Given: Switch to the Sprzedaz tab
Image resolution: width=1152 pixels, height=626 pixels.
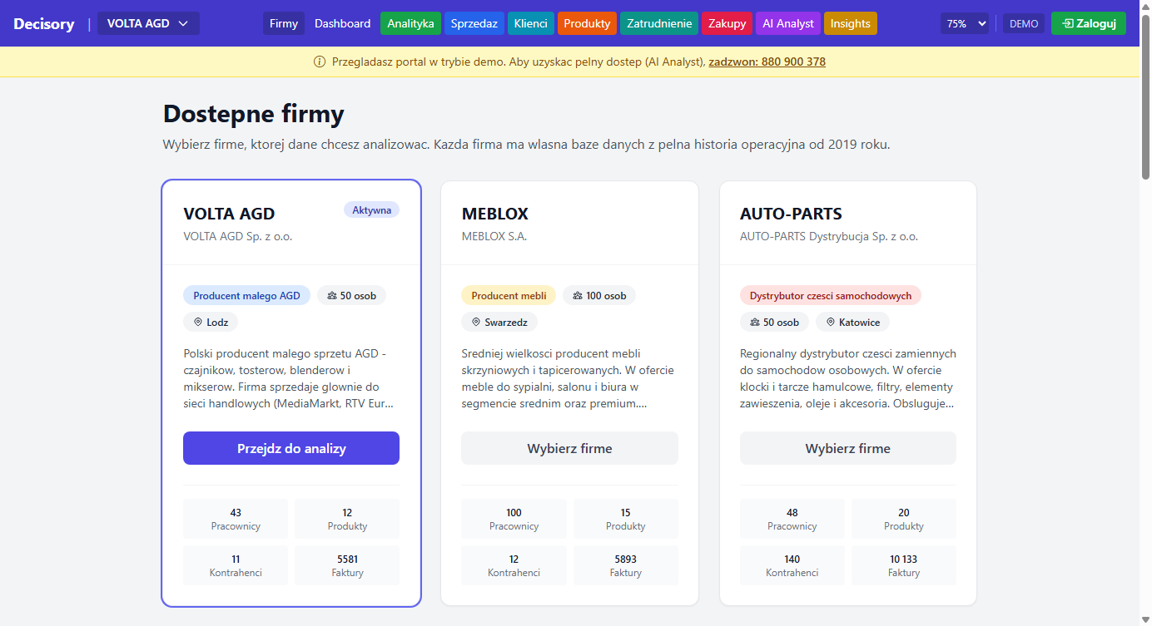Looking at the screenshot, I should click(x=474, y=23).
